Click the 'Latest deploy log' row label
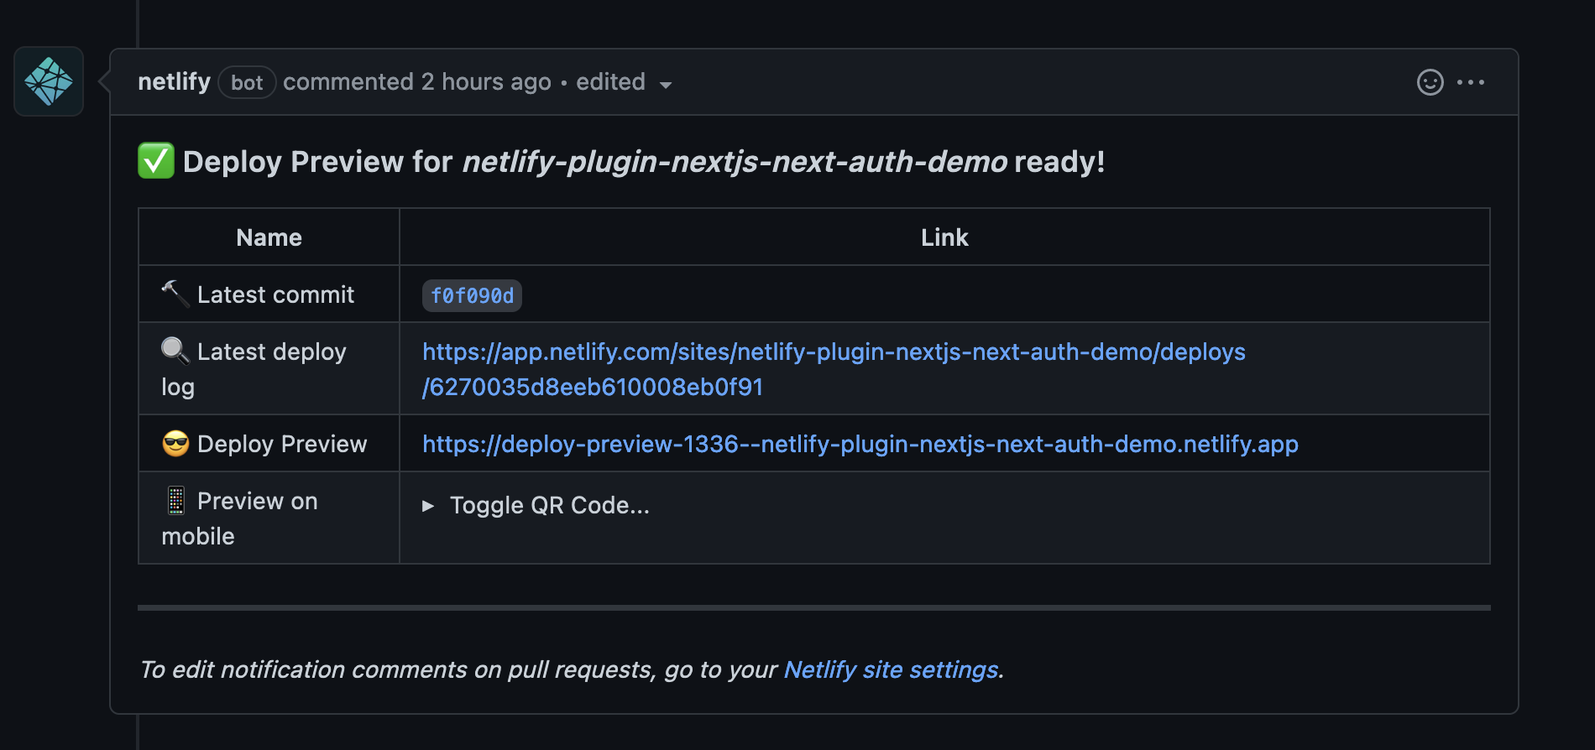Viewport: 1595px width, 750px height. click(254, 369)
